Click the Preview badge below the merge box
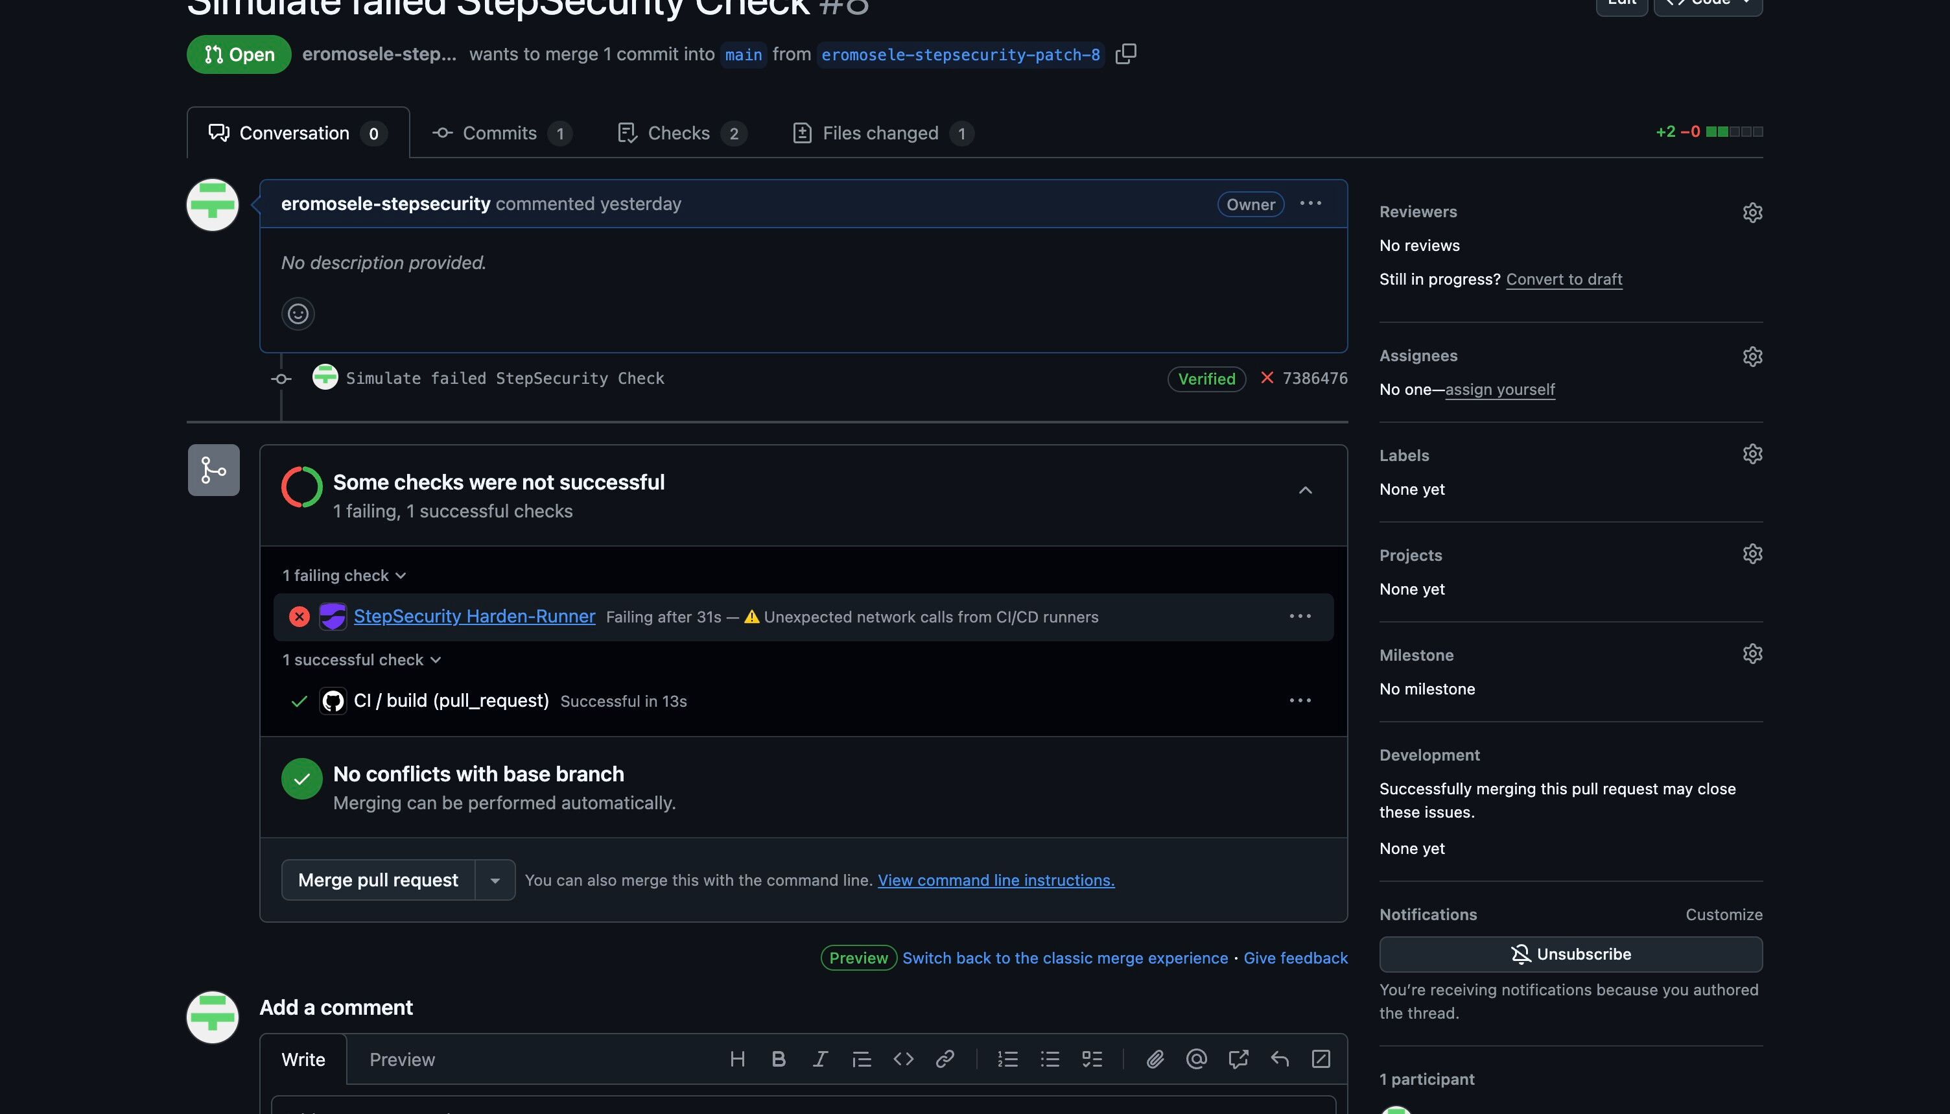Image resolution: width=1950 pixels, height=1114 pixels. 858,958
